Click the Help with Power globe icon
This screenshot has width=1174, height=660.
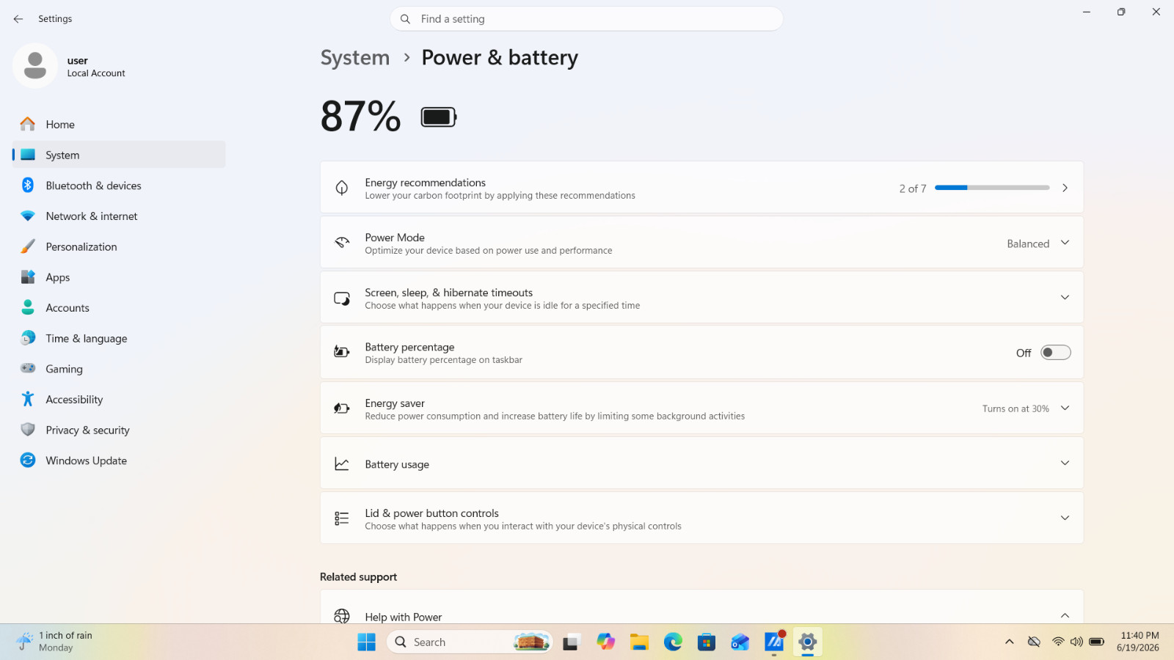point(342,616)
